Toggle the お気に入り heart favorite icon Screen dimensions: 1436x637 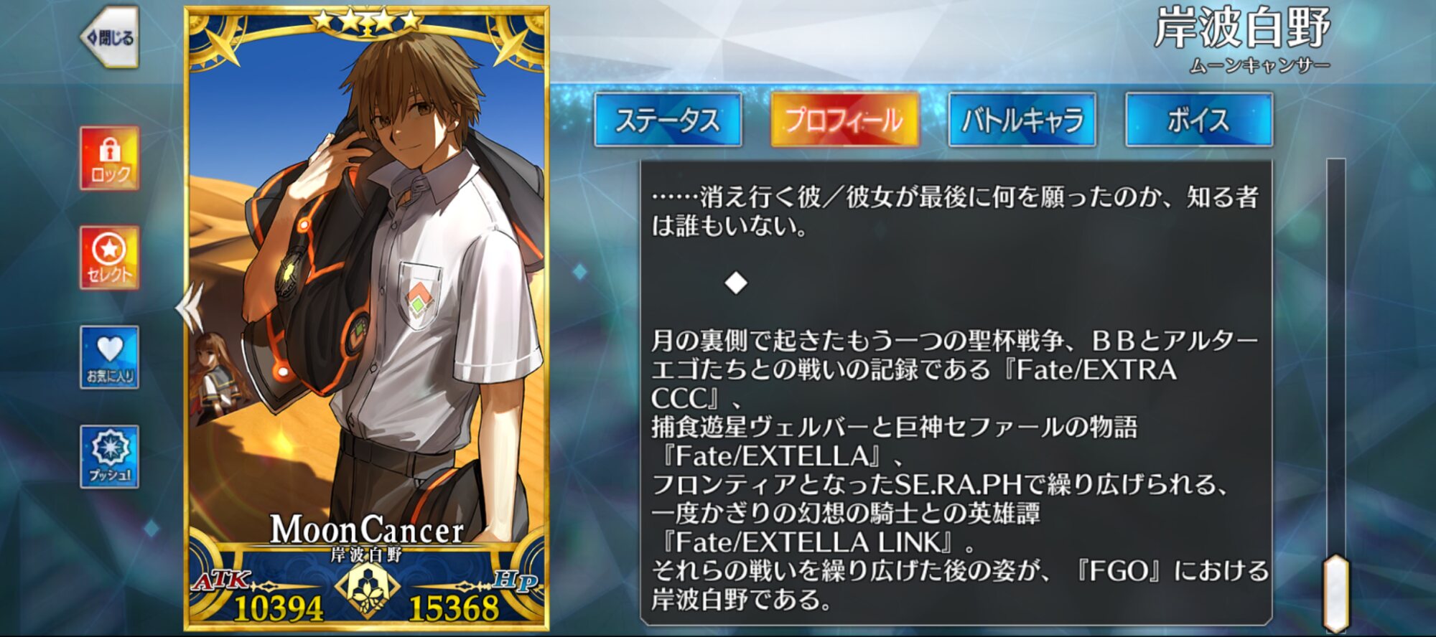(x=109, y=357)
